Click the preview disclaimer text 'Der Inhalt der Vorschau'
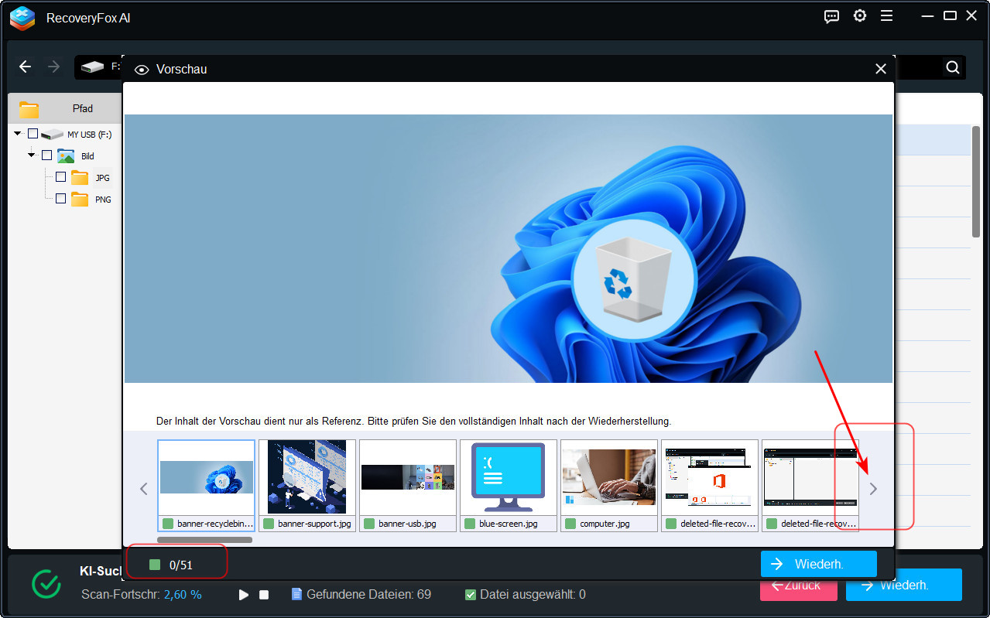The image size is (990, 618). (413, 422)
